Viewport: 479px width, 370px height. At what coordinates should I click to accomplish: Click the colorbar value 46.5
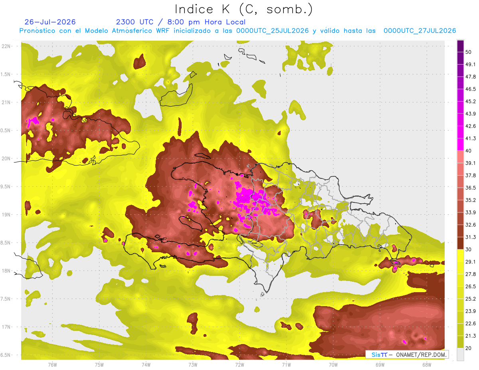(x=471, y=89)
